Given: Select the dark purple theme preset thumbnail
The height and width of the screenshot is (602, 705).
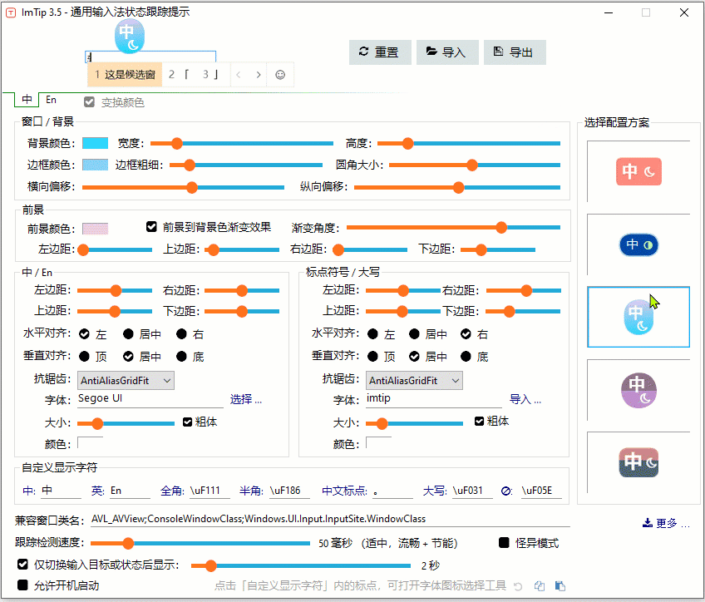Looking at the screenshot, I should [638, 389].
